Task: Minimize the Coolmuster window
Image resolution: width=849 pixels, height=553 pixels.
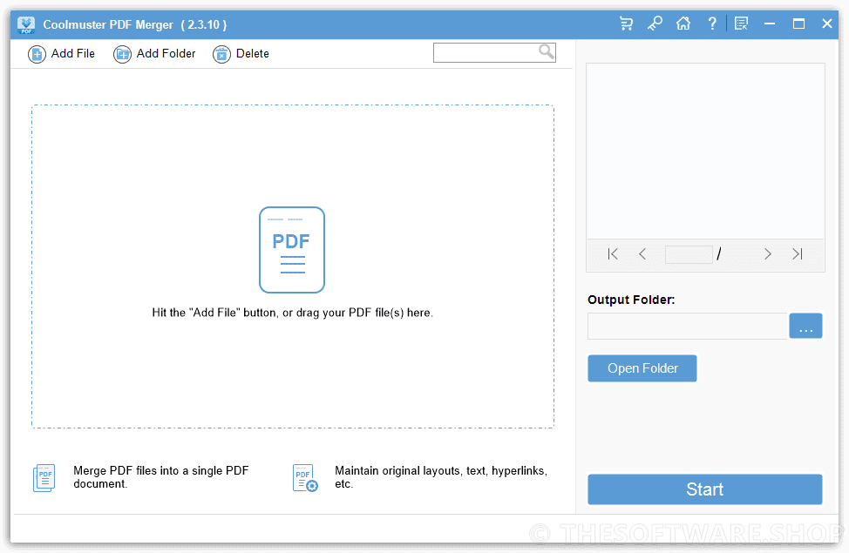Action: pyautogui.click(x=770, y=24)
